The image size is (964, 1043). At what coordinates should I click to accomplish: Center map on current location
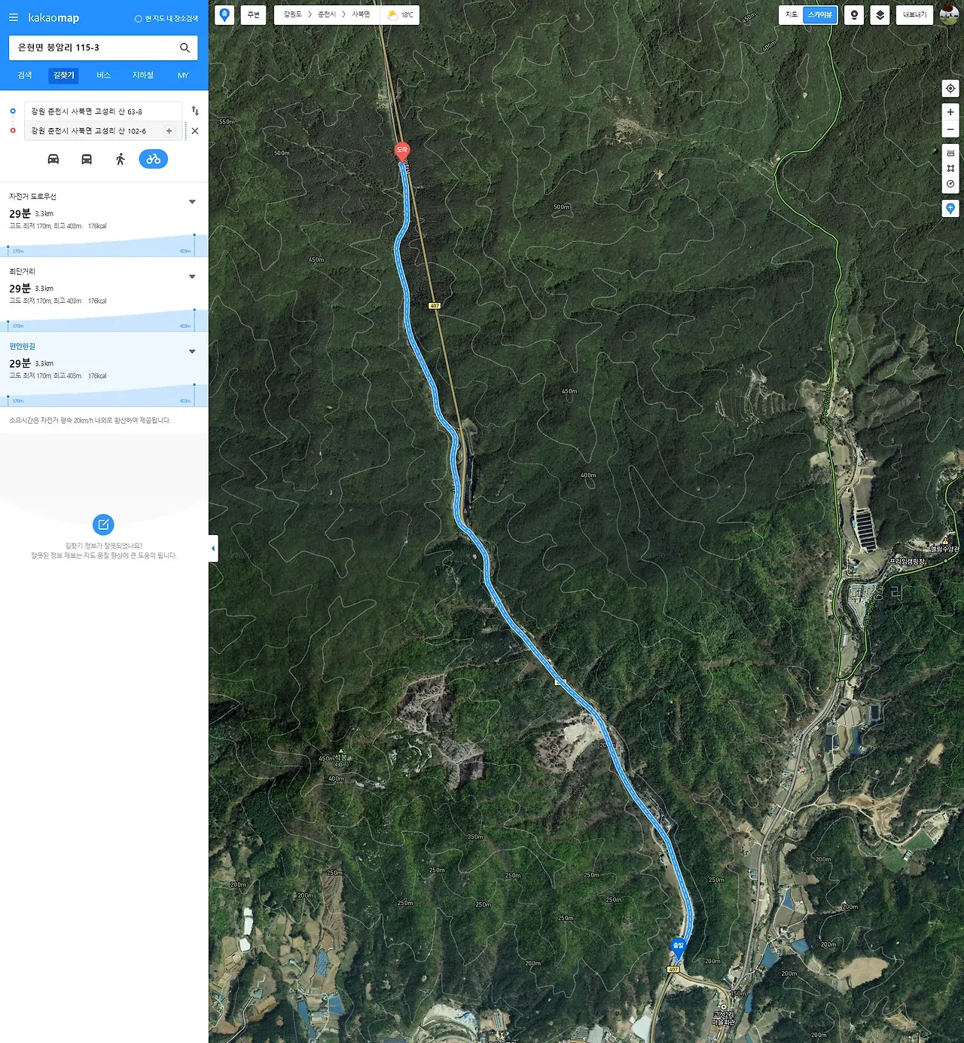950,88
